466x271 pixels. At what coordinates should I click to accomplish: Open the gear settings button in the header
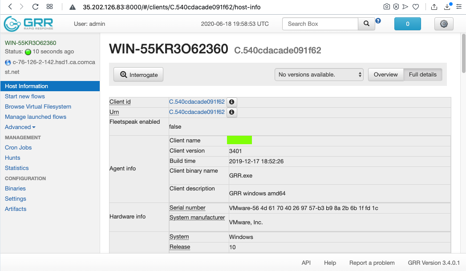click(444, 24)
